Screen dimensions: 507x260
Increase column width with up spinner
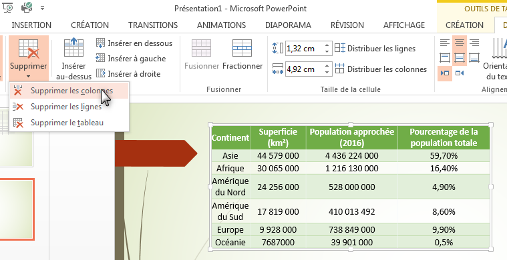[x=327, y=66]
